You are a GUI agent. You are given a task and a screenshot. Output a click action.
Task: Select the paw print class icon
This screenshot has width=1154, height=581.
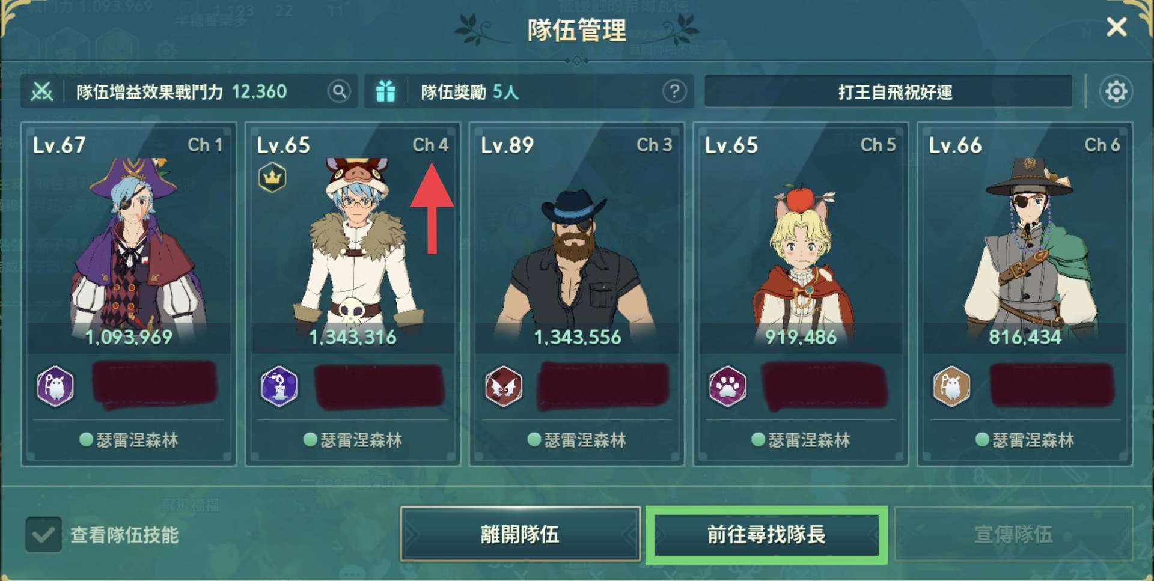click(x=728, y=386)
